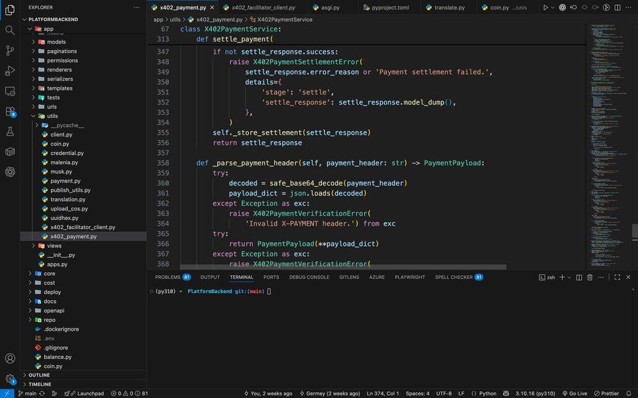Viewport: 638px width, 398px height.
Task: Maximize the terminal panel size
Action: (617, 278)
